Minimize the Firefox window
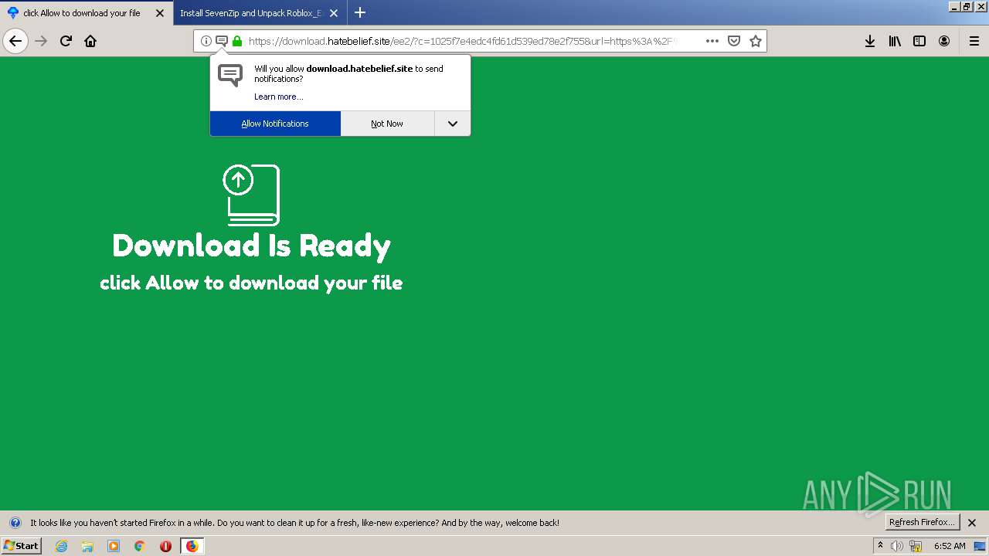Screen dimensions: 989x556 pos(954,6)
